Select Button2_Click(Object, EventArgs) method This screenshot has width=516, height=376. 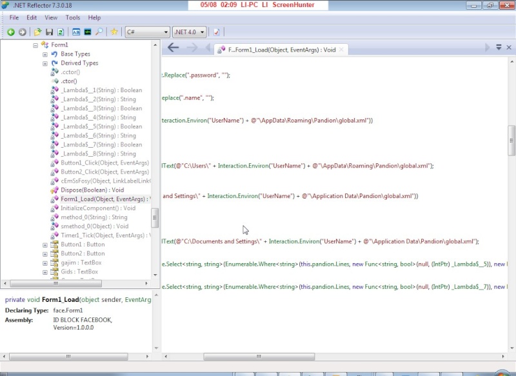click(105, 172)
